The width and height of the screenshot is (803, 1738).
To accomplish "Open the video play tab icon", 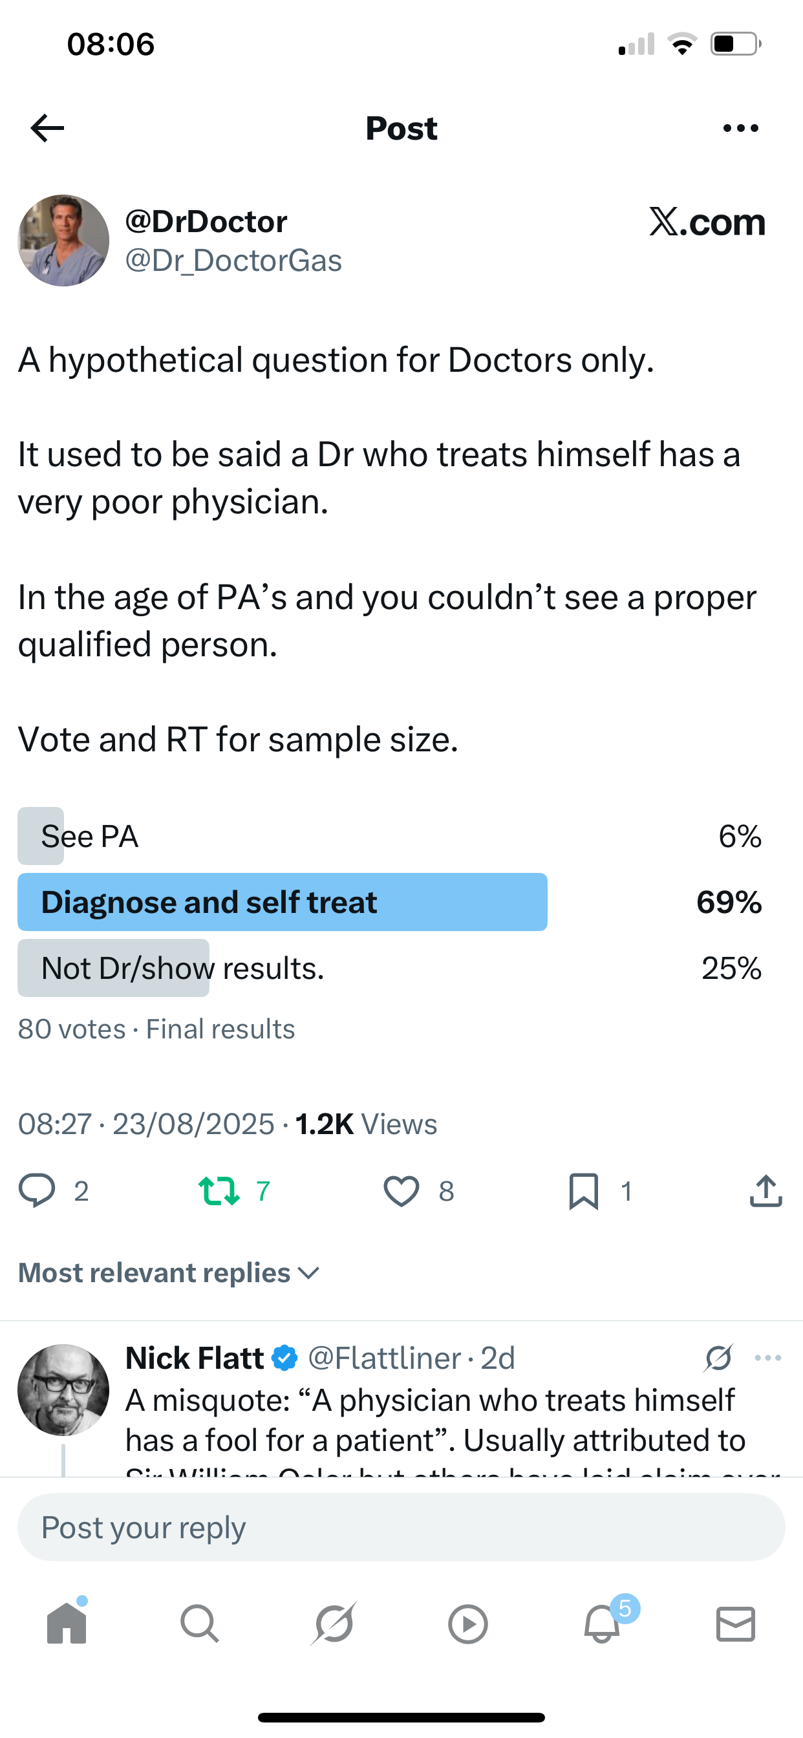I will (467, 1624).
